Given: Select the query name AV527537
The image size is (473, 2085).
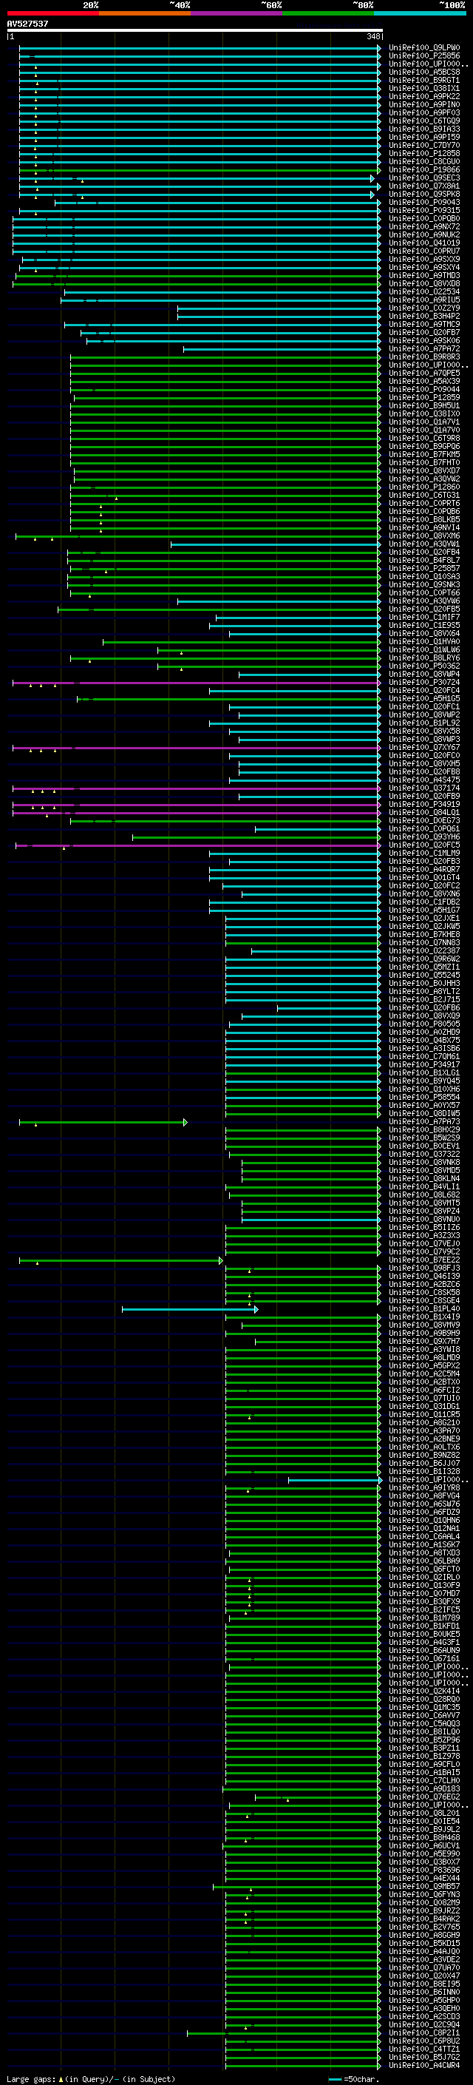Looking at the screenshot, I should point(27,24).
